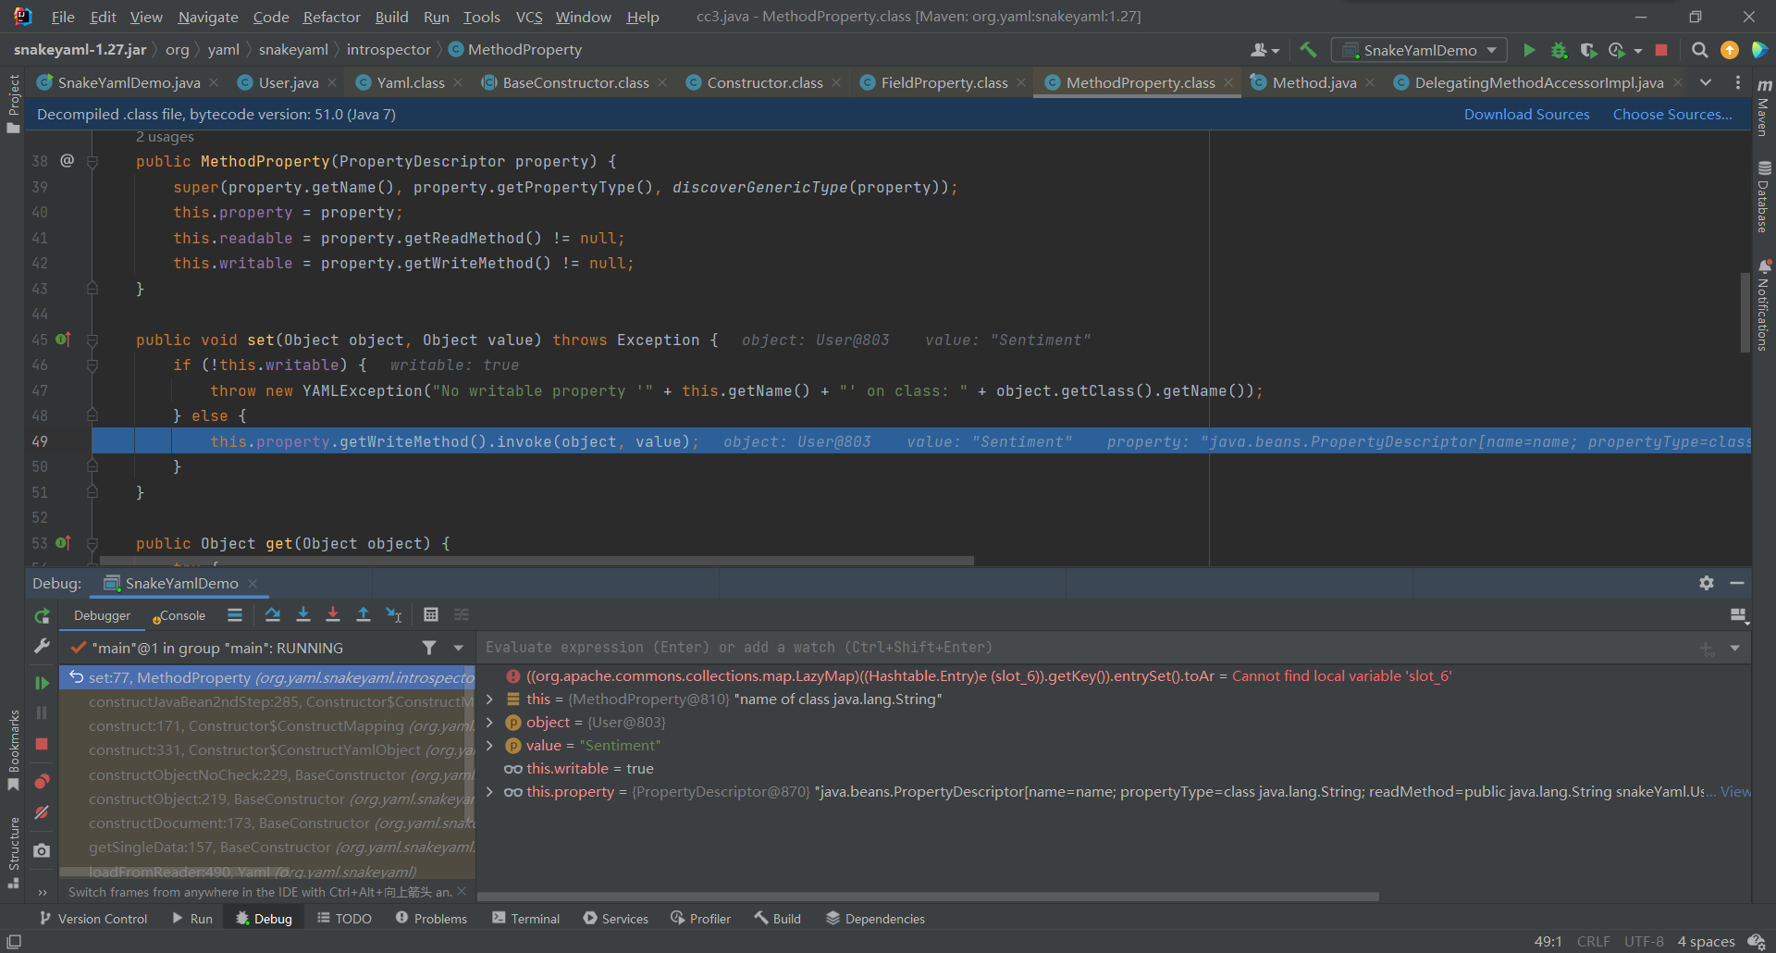The image size is (1776, 953).
Task: Switch to FieldProperty.class editor tab
Action: [x=943, y=82]
